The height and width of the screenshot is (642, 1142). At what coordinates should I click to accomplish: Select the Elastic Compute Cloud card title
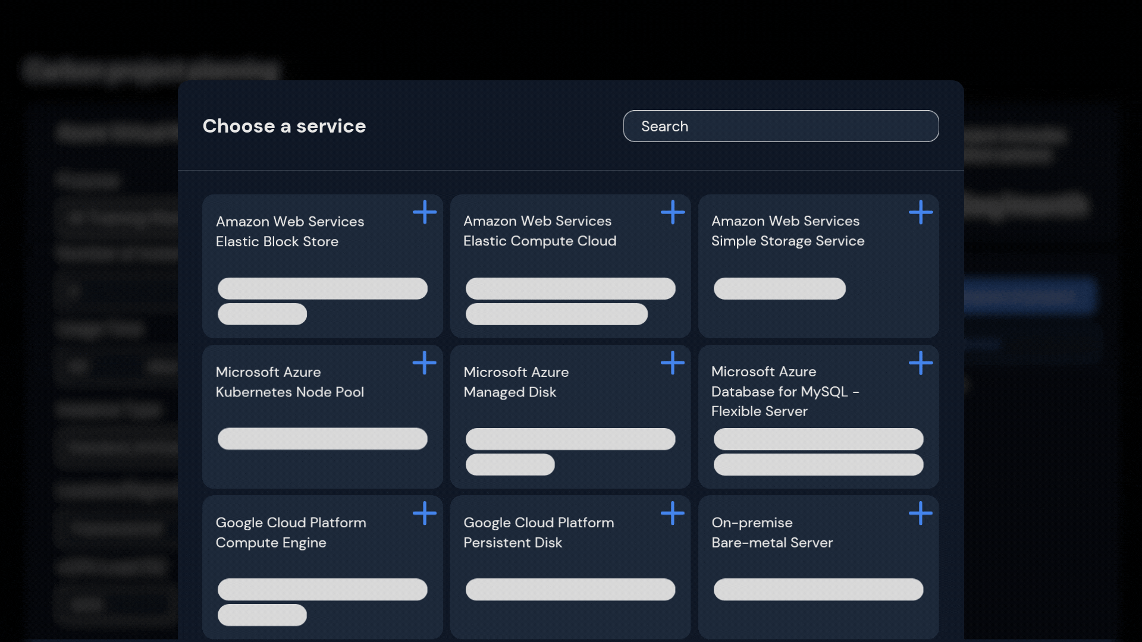pyautogui.click(x=539, y=231)
